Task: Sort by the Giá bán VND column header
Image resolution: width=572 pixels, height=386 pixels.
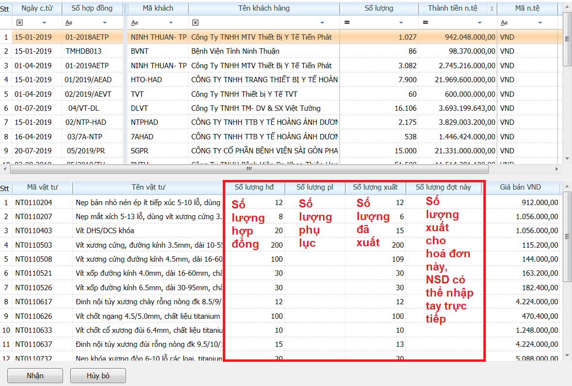Action: coord(521,187)
